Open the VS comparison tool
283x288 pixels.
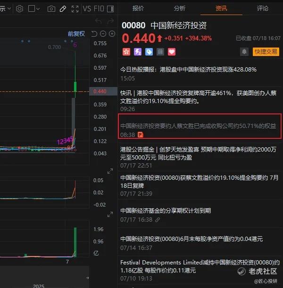[87, 8]
